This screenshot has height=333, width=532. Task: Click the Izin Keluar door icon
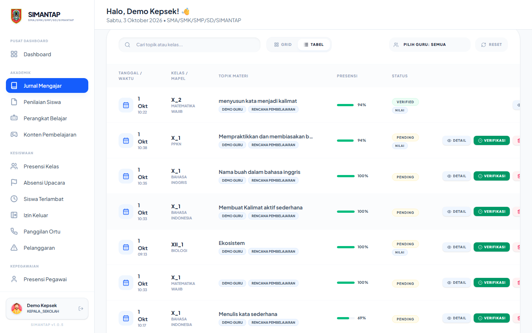click(14, 215)
